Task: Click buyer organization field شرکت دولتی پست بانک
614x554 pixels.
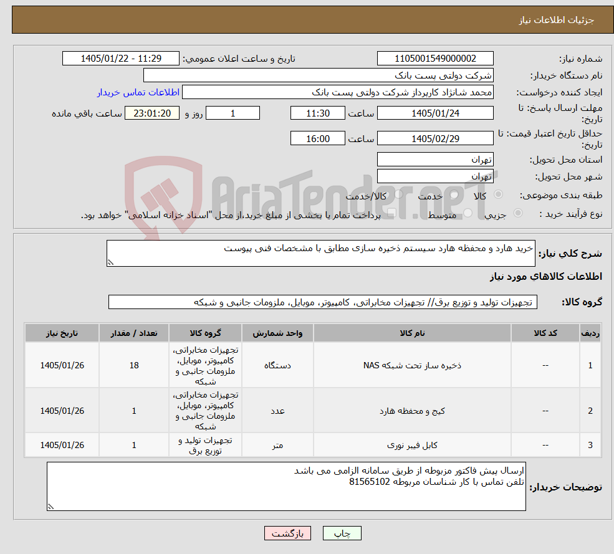Action: 319,75
